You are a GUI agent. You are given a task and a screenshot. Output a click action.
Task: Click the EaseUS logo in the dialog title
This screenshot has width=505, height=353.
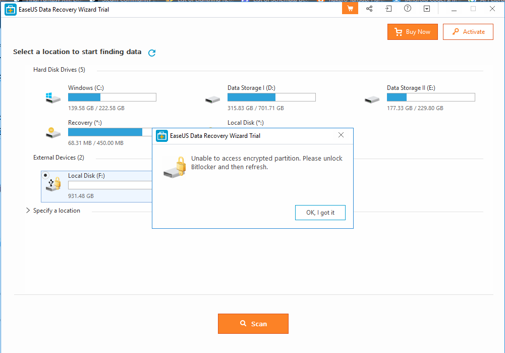(161, 136)
